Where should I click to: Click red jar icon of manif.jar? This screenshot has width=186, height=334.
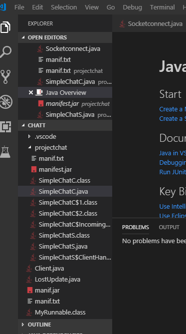pyautogui.click(x=30, y=290)
